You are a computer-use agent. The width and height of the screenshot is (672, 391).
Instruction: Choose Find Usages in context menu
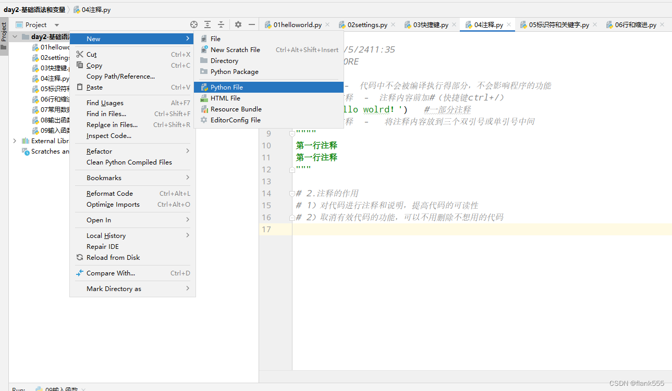click(x=132, y=103)
